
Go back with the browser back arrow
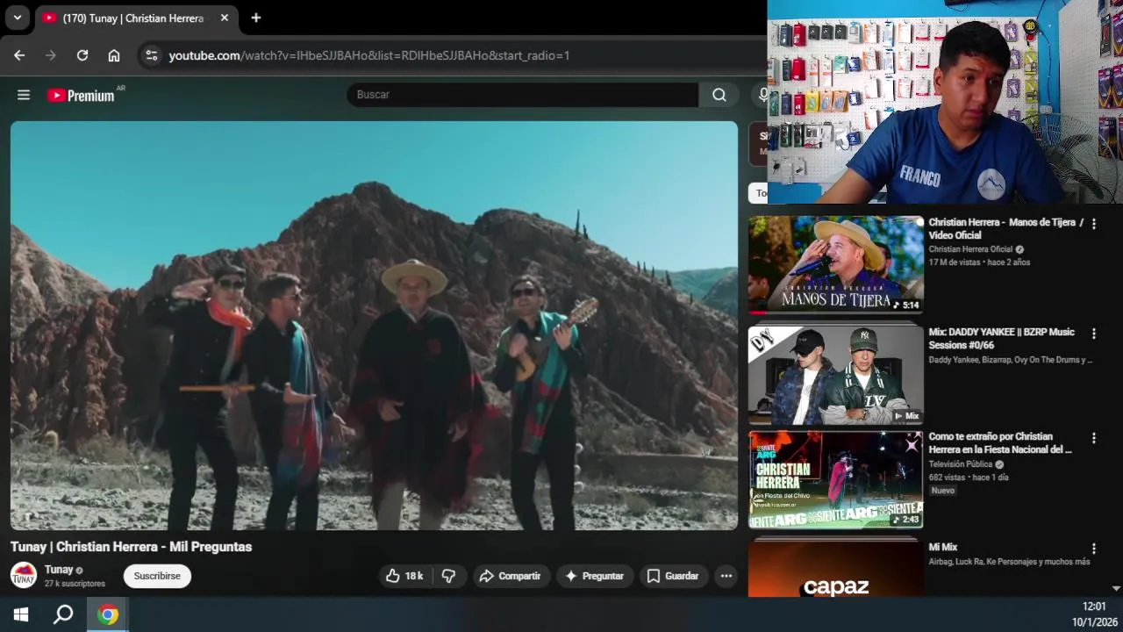point(19,55)
